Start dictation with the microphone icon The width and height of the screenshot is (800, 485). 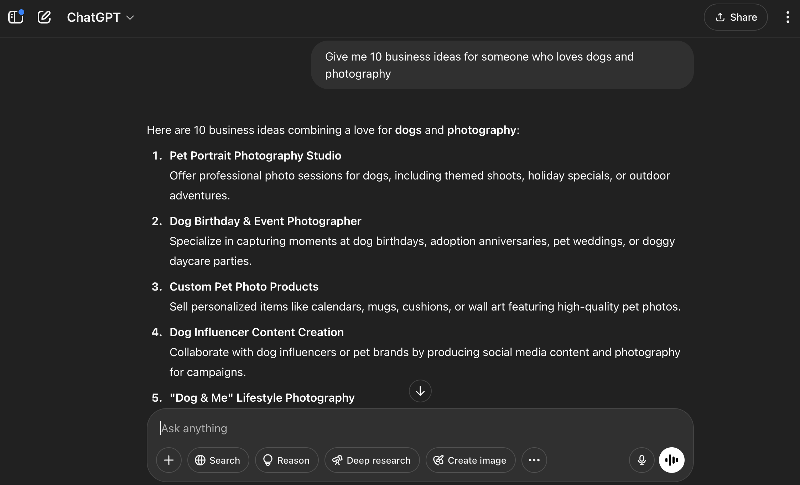[641, 460]
